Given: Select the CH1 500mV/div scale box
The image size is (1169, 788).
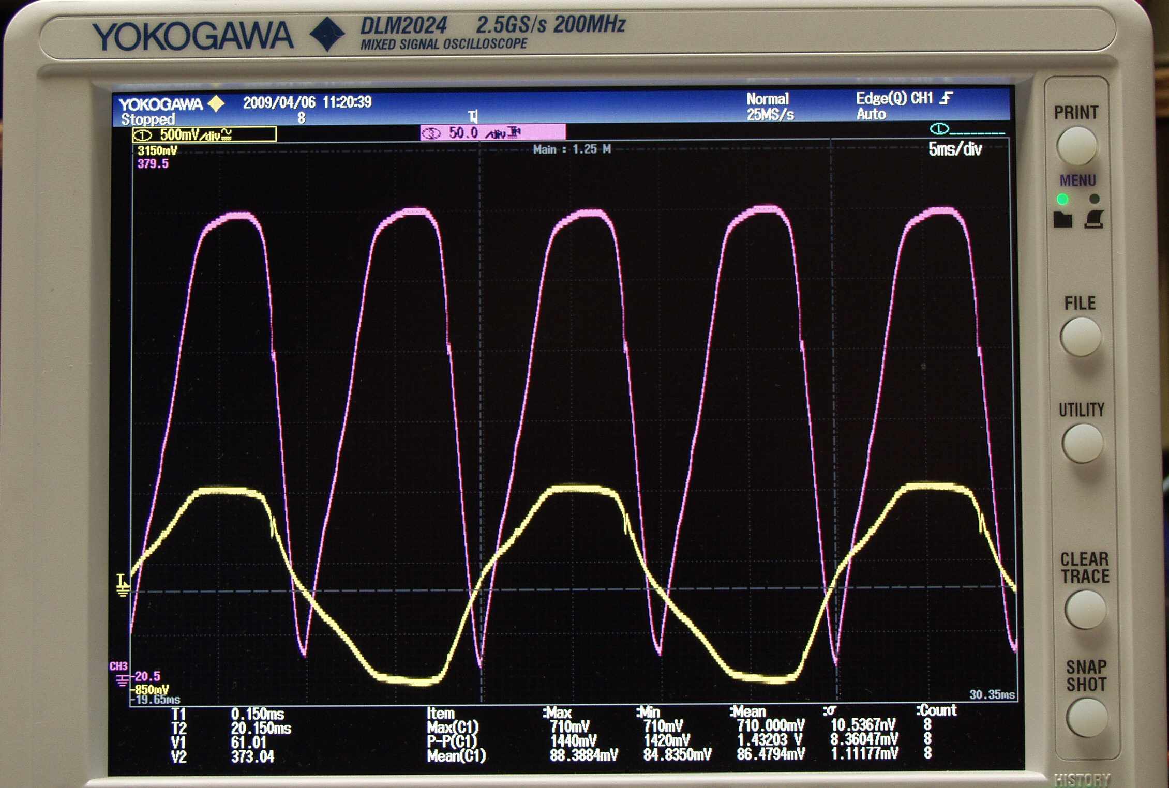Looking at the screenshot, I should tap(204, 135).
